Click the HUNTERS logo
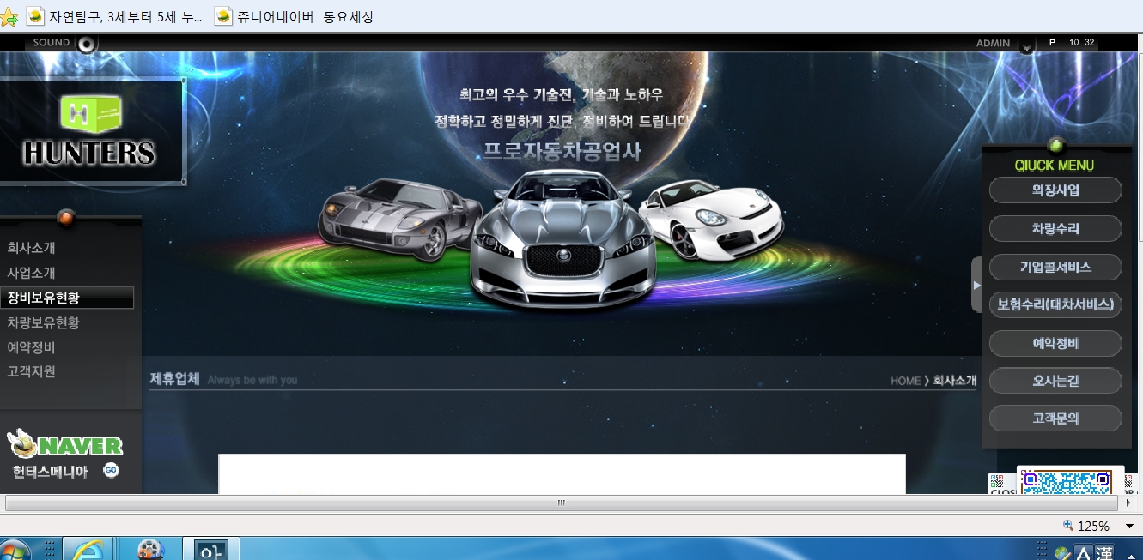The height and width of the screenshot is (560, 1143). [x=90, y=130]
